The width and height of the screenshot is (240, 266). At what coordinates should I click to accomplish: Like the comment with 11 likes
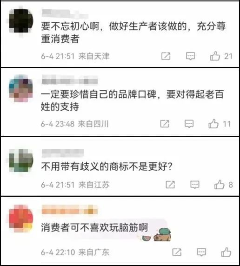point(213,124)
